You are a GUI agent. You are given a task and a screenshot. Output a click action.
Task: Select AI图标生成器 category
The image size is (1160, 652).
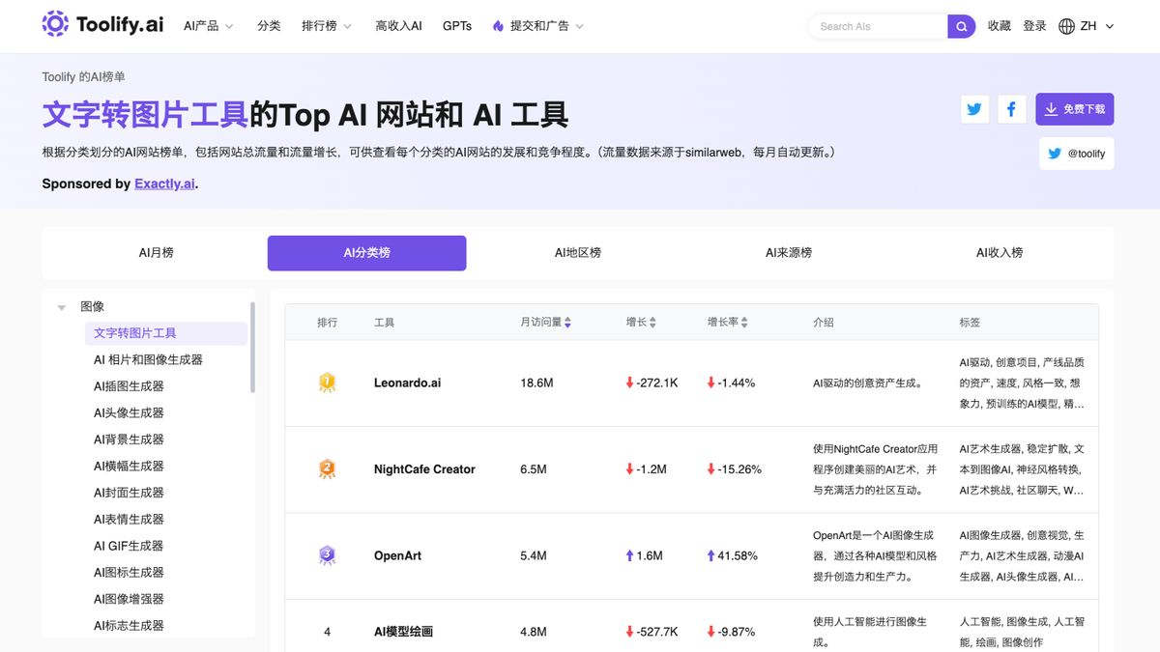tap(129, 572)
